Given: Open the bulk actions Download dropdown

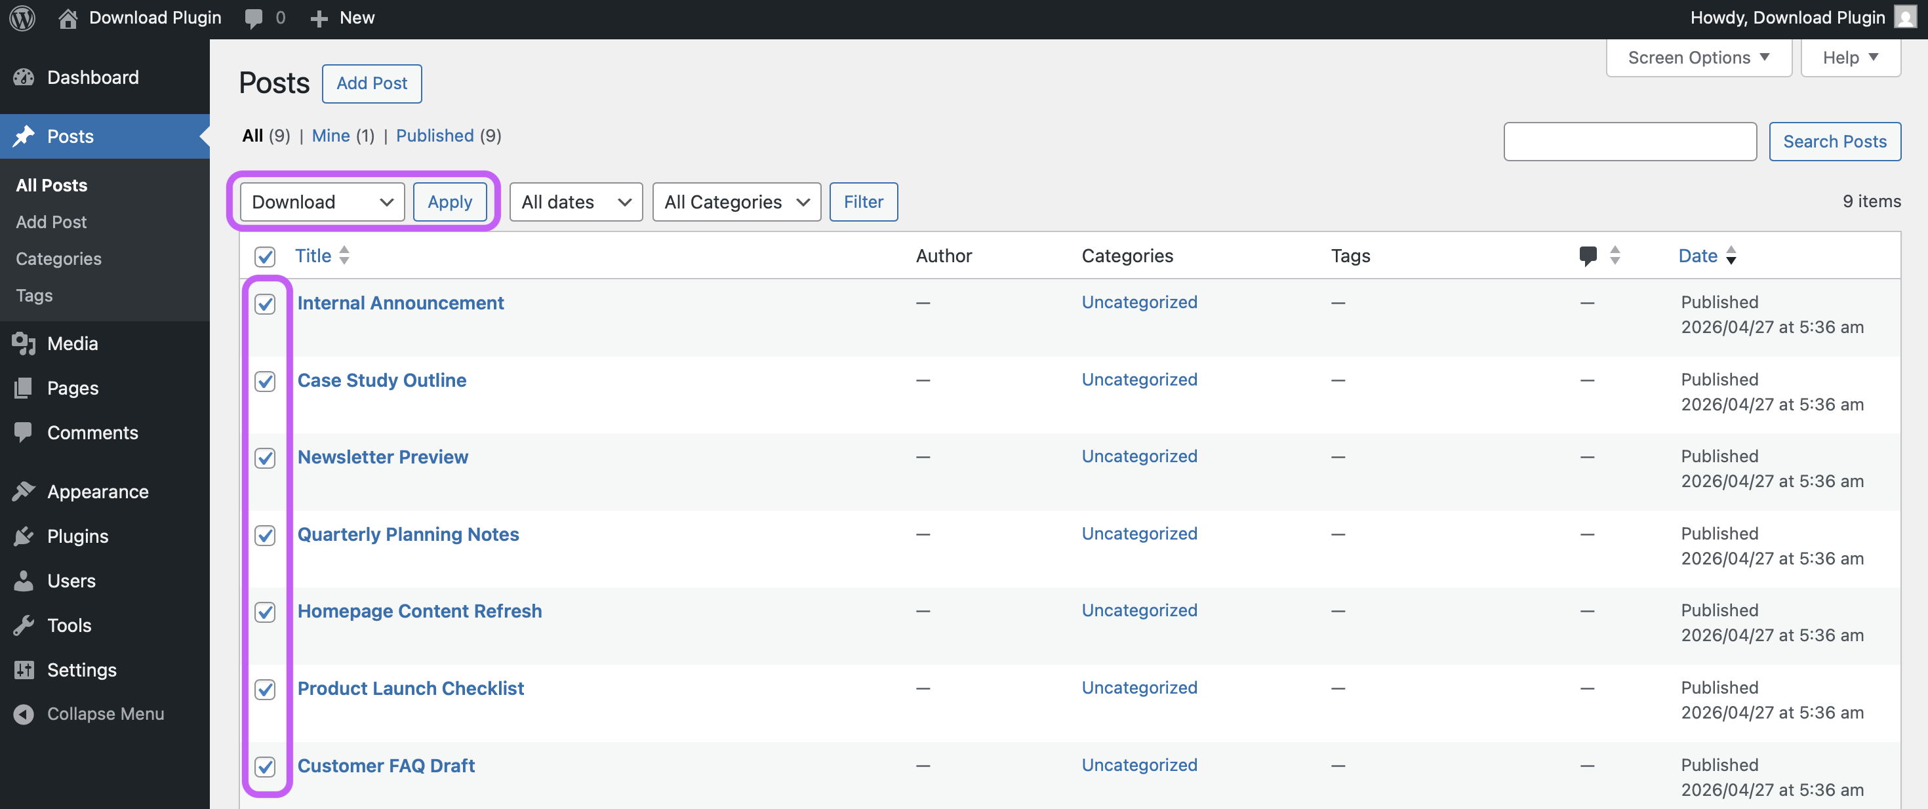Looking at the screenshot, I should (320, 201).
